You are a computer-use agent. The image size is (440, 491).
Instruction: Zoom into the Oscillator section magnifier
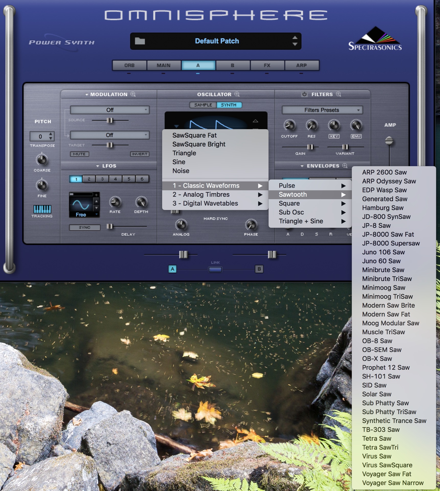[237, 94]
